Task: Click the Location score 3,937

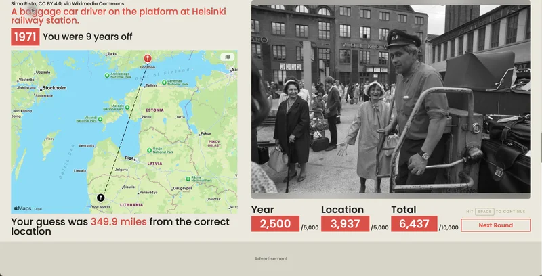Action: point(345,224)
